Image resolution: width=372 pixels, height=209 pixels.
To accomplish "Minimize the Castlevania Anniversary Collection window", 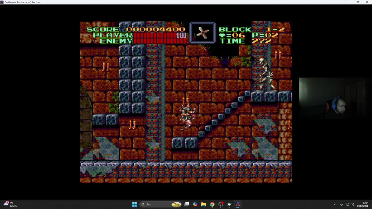I will pyautogui.click(x=349, y=2).
